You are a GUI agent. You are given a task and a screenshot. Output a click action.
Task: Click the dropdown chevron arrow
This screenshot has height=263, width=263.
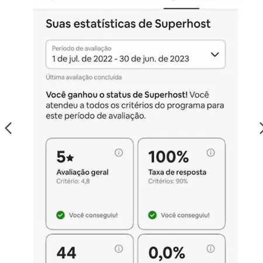click(214, 54)
